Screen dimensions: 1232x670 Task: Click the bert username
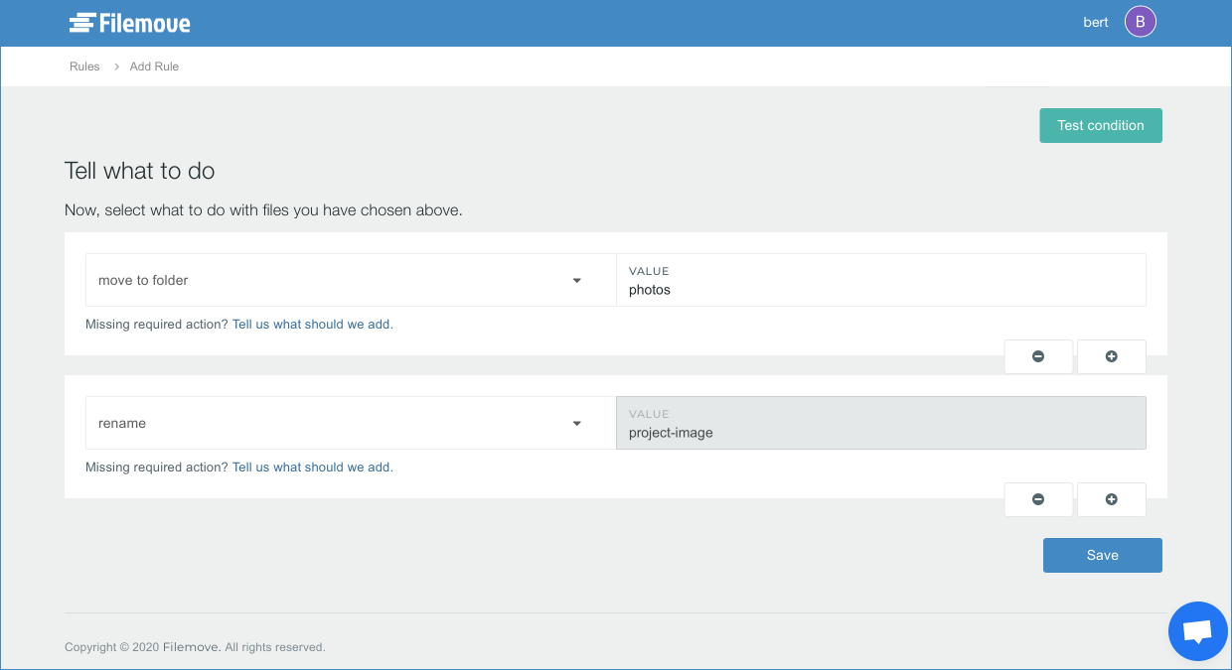[x=1096, y=22]
